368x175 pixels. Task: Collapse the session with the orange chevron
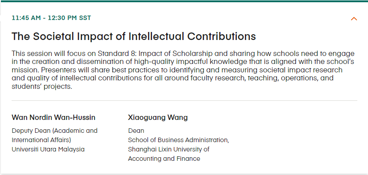tap(354, 19)
